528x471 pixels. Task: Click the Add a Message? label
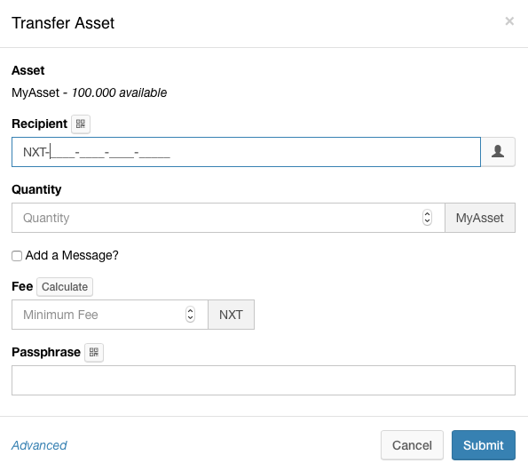[72, 256]
